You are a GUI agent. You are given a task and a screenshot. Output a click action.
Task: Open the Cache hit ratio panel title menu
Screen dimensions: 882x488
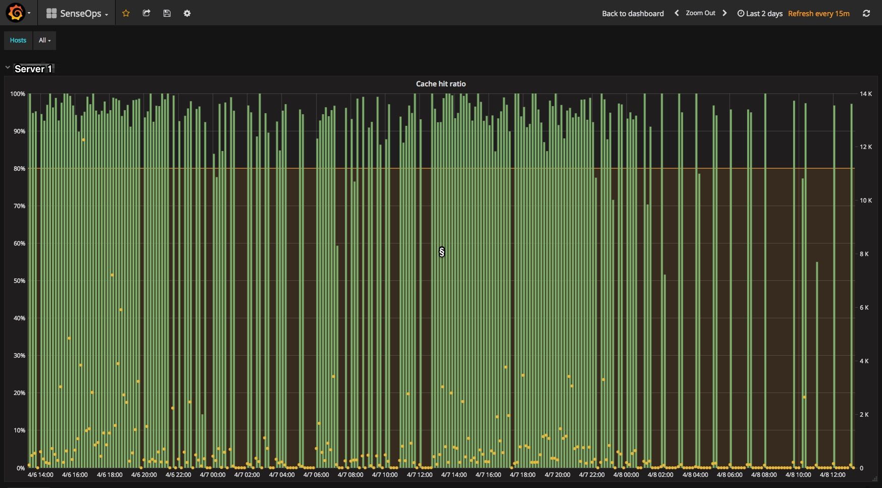(x=441, y=84)
